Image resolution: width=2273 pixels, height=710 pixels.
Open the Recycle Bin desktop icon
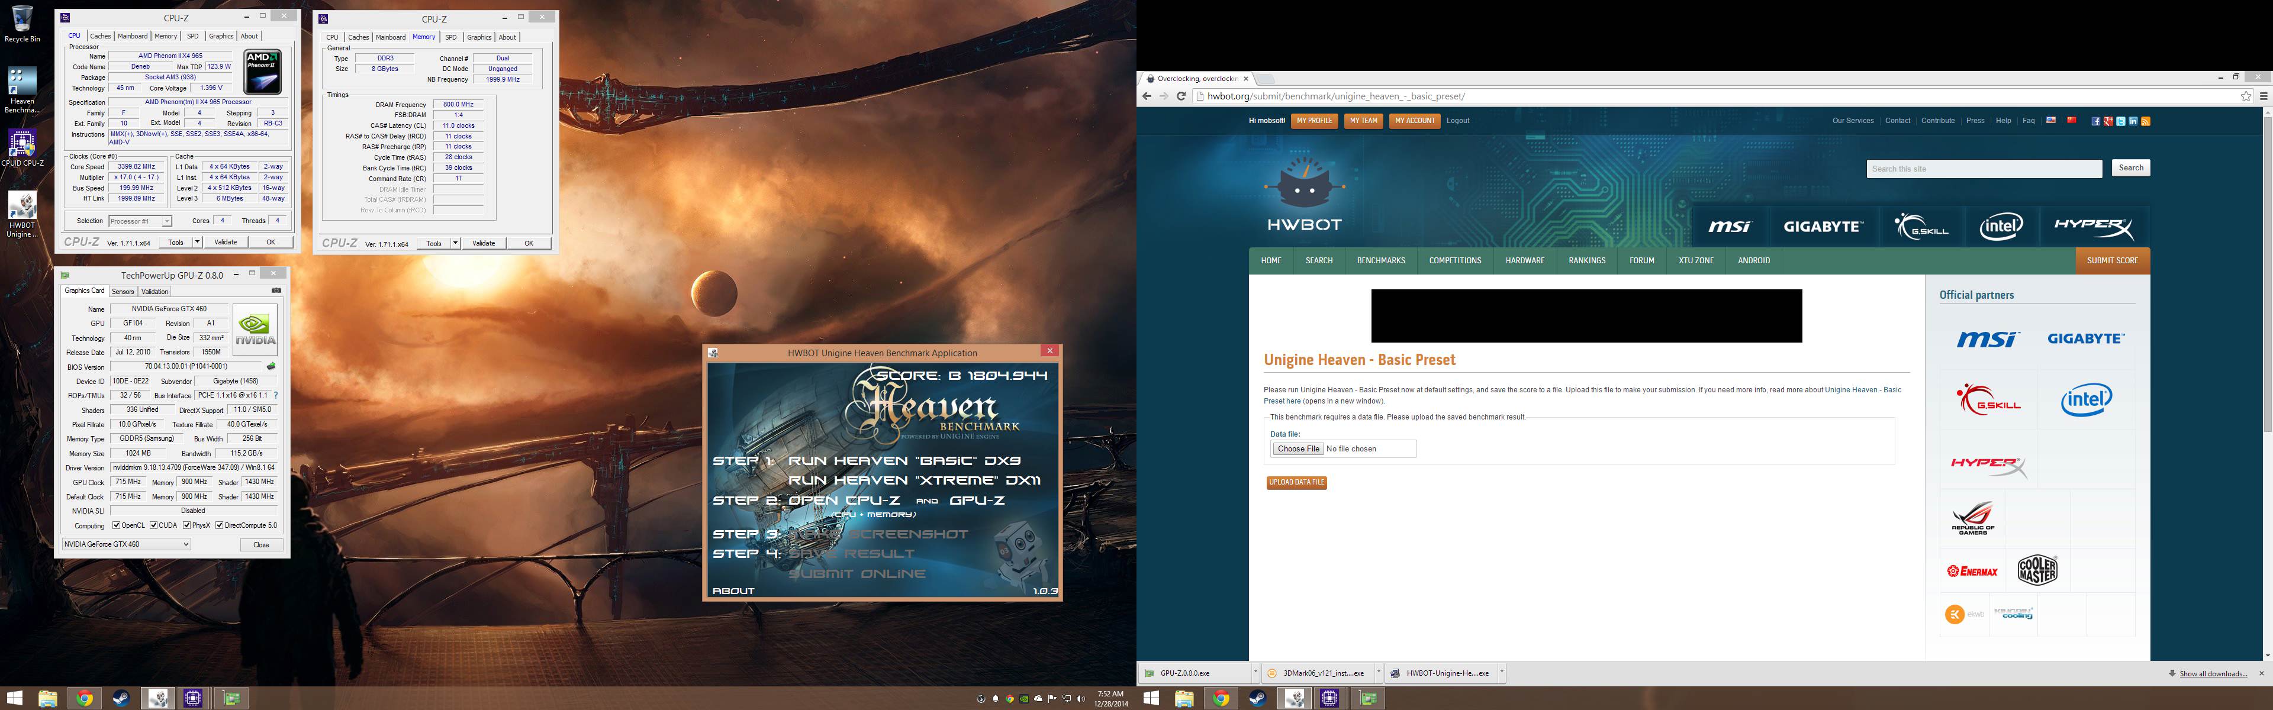point(22,23)
